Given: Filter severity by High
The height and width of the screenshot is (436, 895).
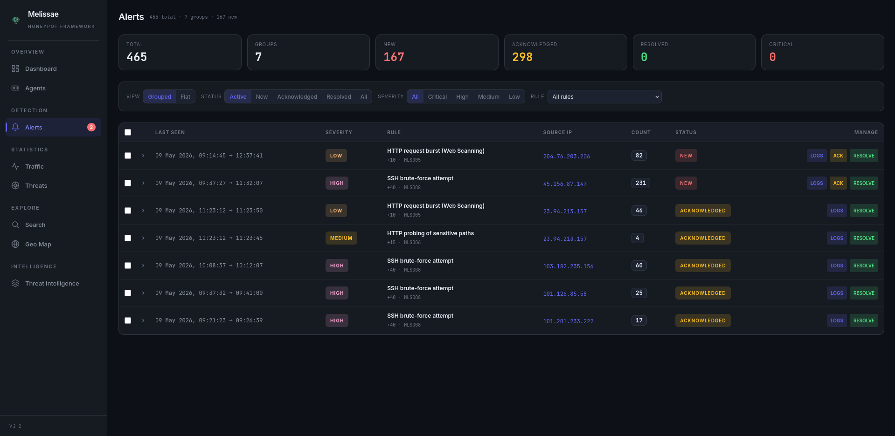Looking at the screenshot, I should coord(462,96).
